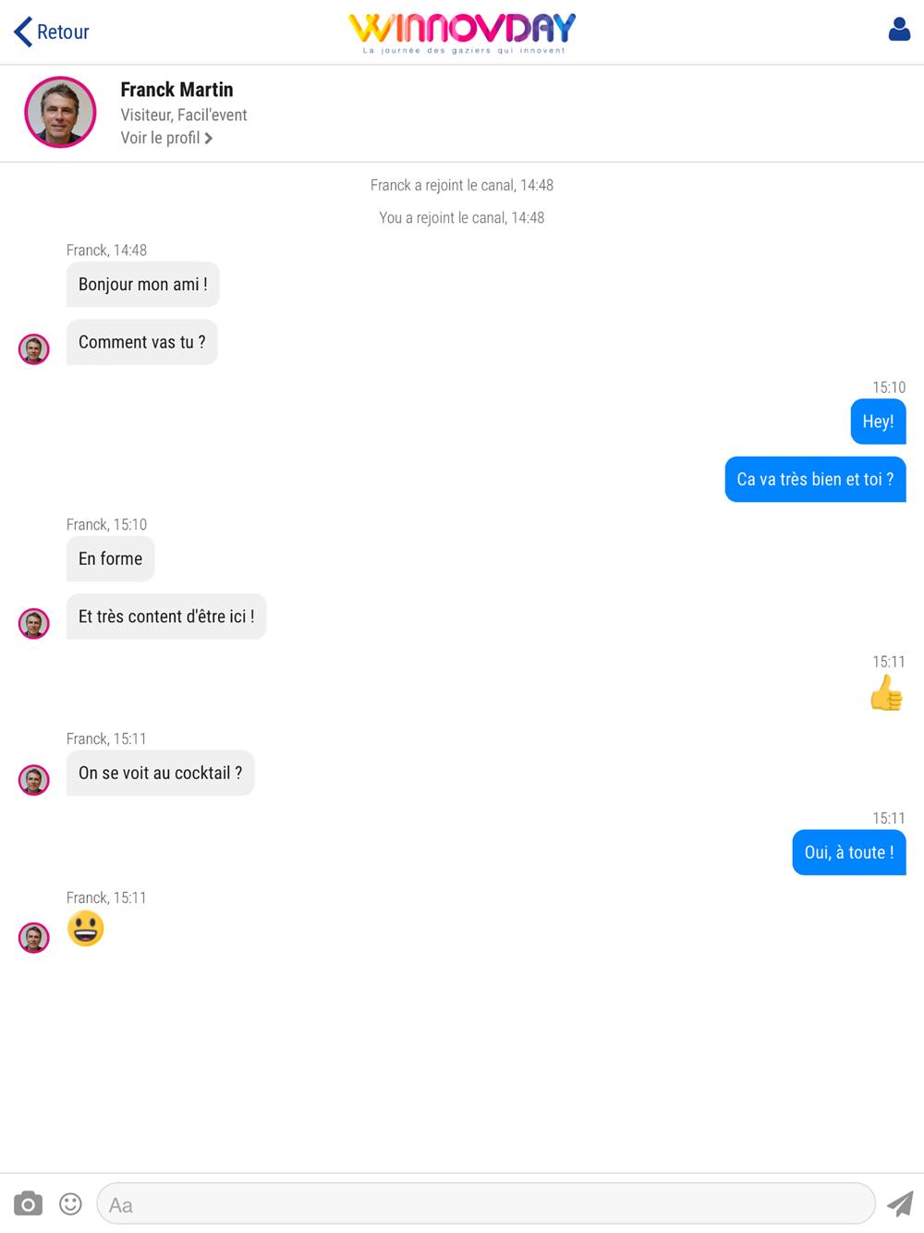The height and width of the screenshot is (1233, 924).
Task: Select the "Ca va très bien et toi ?" bubble
Action: (x=815, y=480)
